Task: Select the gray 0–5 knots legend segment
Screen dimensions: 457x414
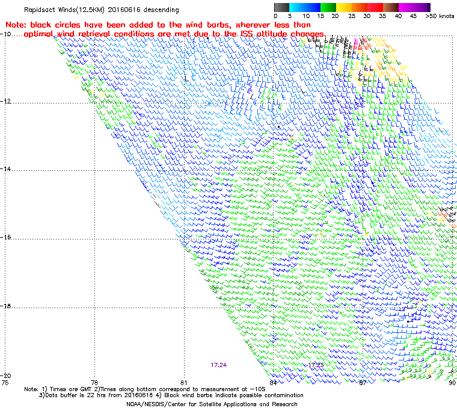Action: (x=281, y=7)
